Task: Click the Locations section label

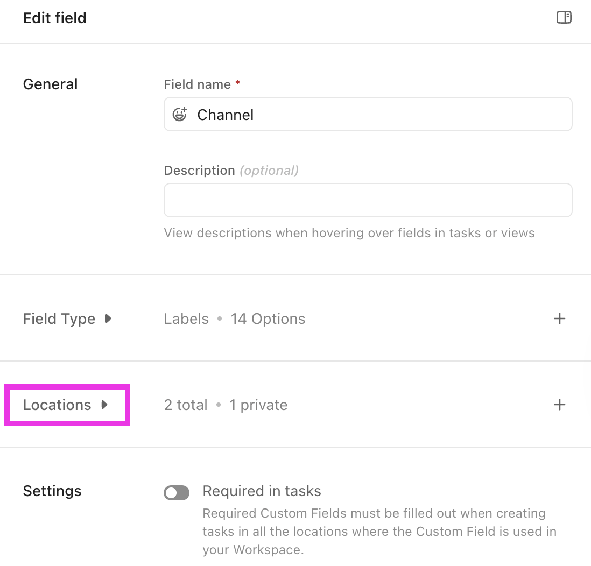Action: click(57, 405)
